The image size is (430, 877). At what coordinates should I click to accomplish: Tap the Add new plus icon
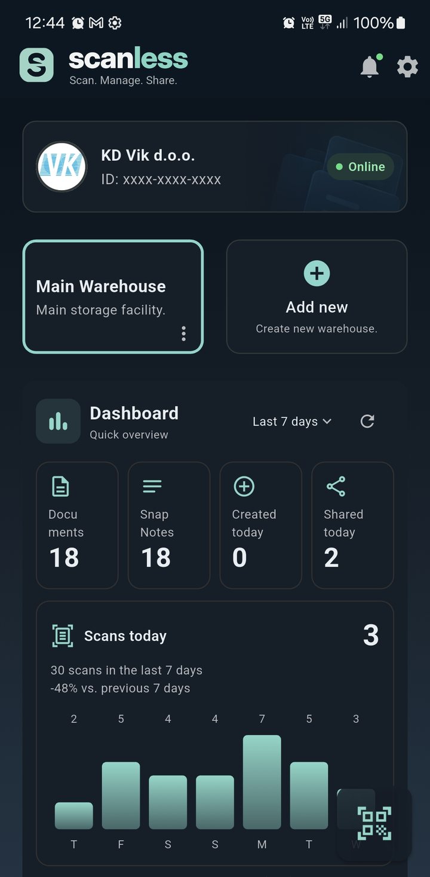(x=317, y=273)
